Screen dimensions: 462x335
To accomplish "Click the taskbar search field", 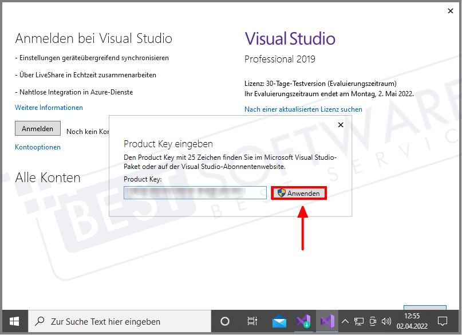I will pos(114,321).
